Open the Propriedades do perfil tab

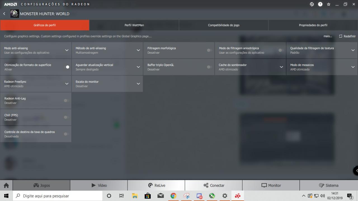click(313, 25)
